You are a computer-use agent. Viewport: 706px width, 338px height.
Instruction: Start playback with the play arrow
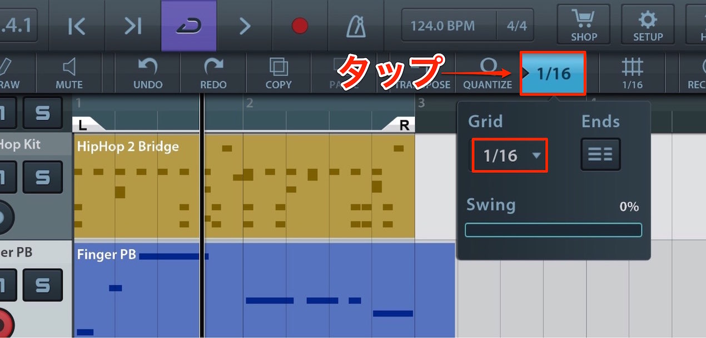245,26
